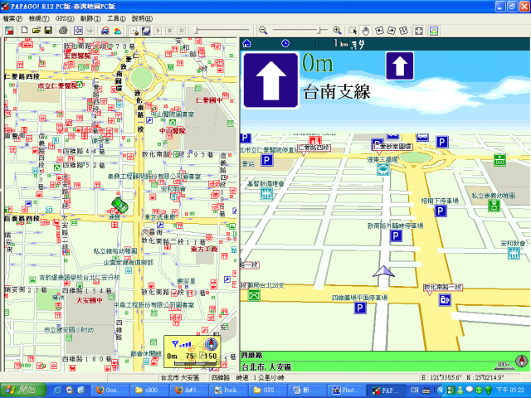Viewport: 531px width, 398px height.
Task: Click the compass icon in yellow GPS box
Action: (x=212, y=344)
